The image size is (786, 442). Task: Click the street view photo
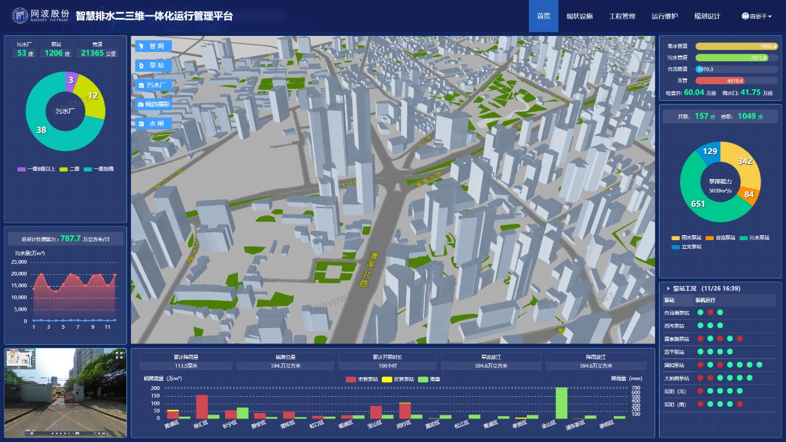[x=66, y=393]
